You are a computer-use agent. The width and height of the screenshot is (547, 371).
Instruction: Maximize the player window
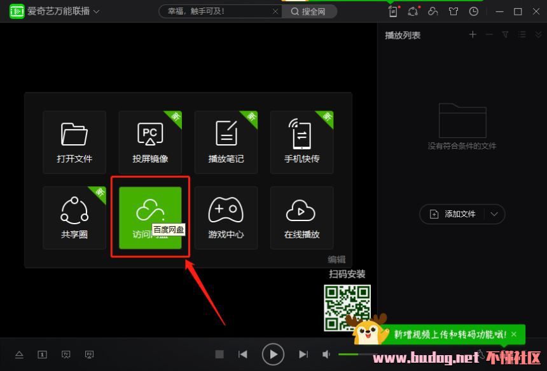tap(518, 11)
